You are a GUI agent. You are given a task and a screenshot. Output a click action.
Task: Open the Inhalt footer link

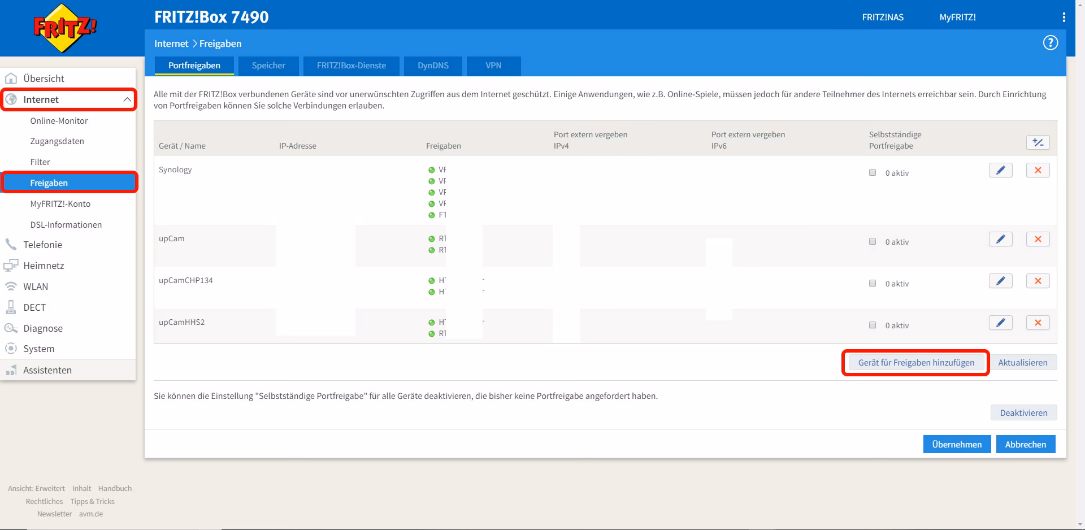[81, 489]
